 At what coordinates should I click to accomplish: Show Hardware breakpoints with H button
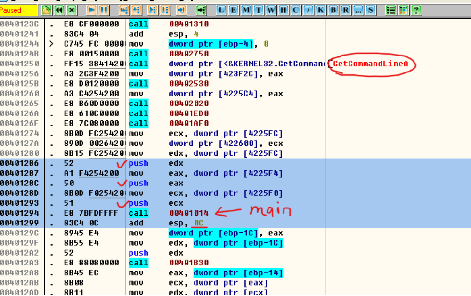[x=283, y=9]
